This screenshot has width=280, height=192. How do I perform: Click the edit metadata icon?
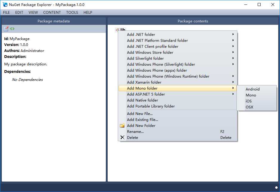6,29
